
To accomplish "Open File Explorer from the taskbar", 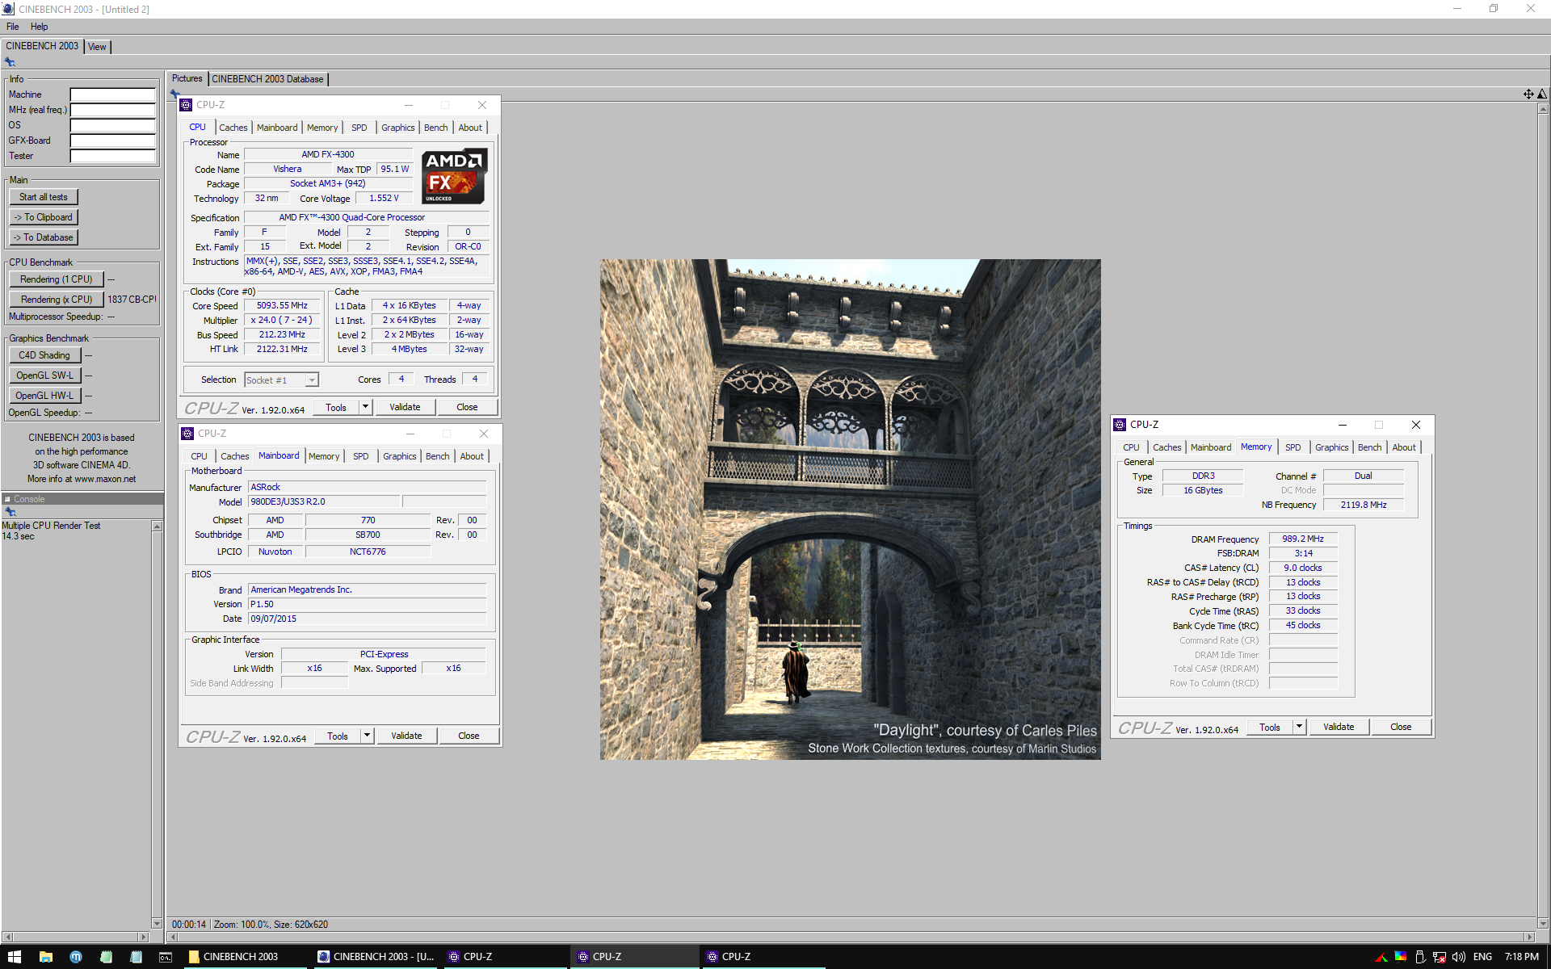I will click(x=46, y=957).
